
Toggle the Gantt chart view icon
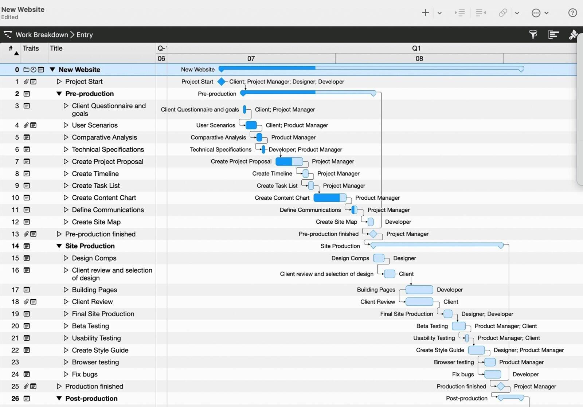tap(553, 35)
